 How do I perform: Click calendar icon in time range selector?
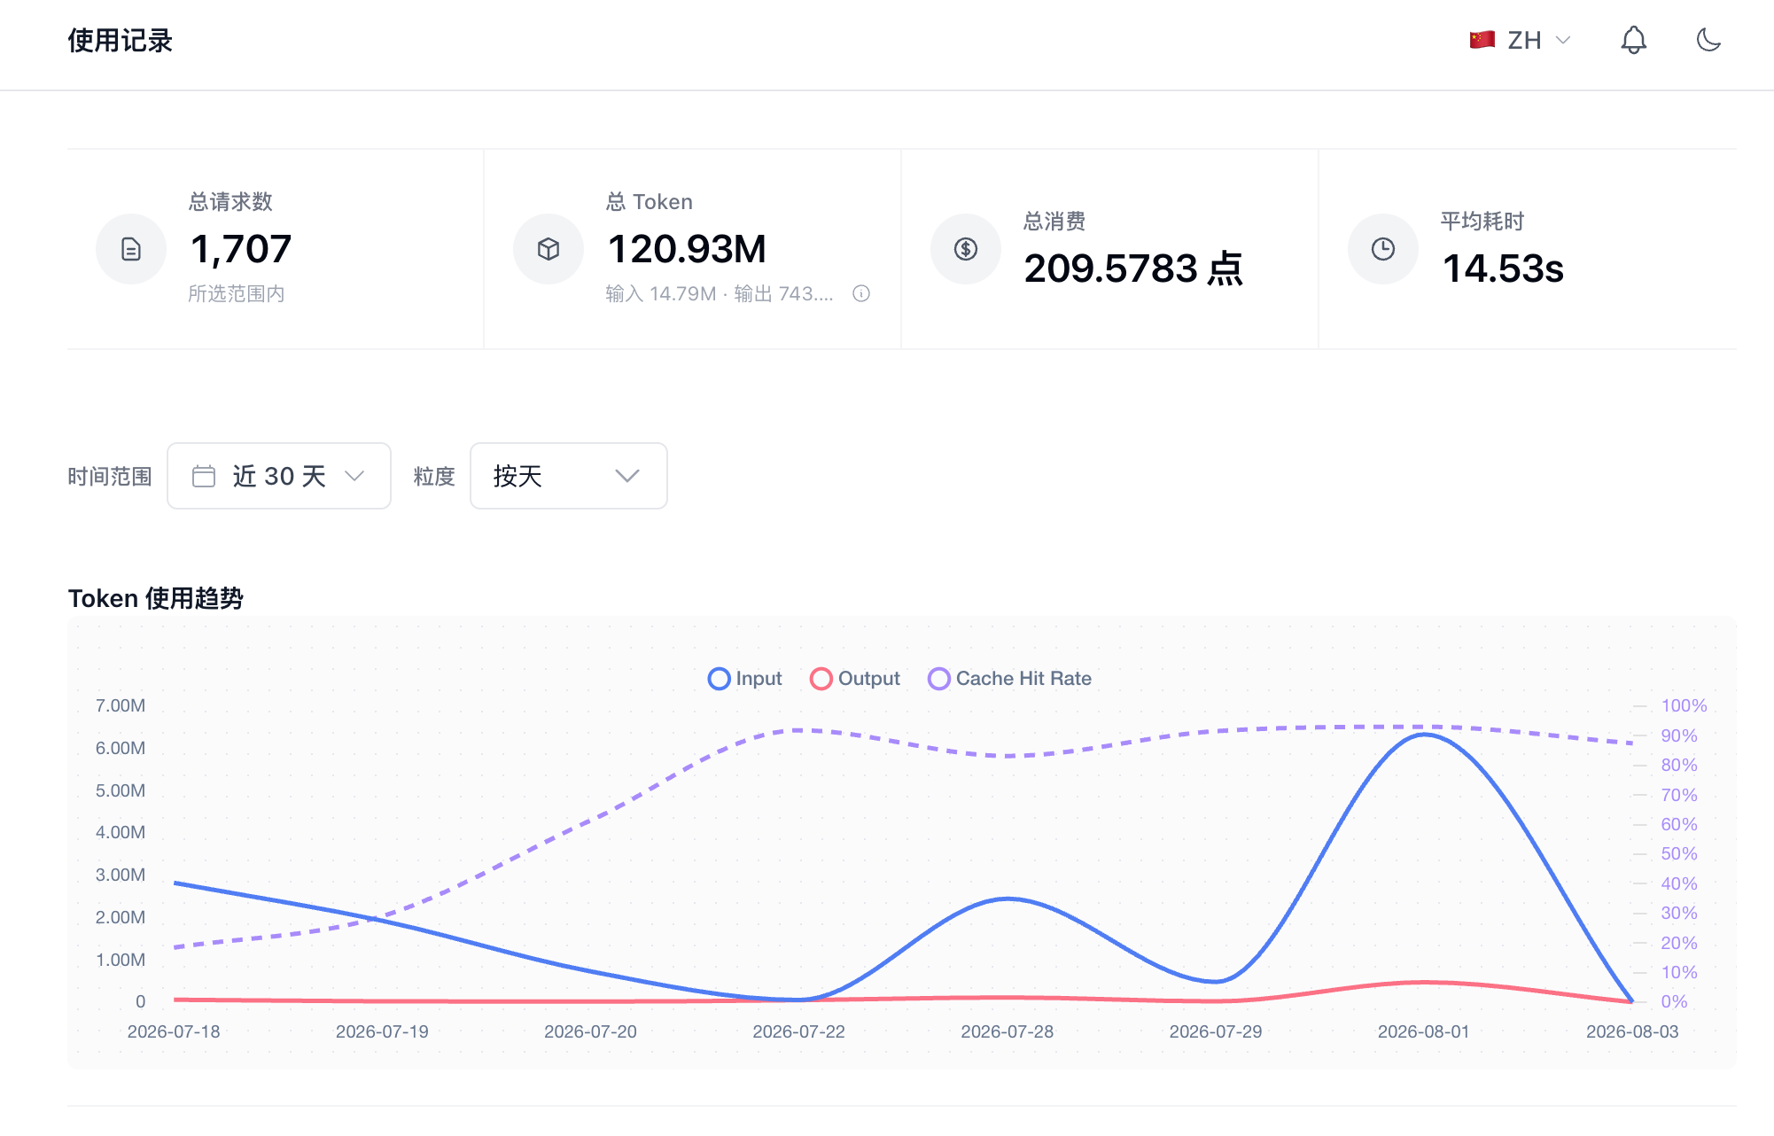[204, 476]
